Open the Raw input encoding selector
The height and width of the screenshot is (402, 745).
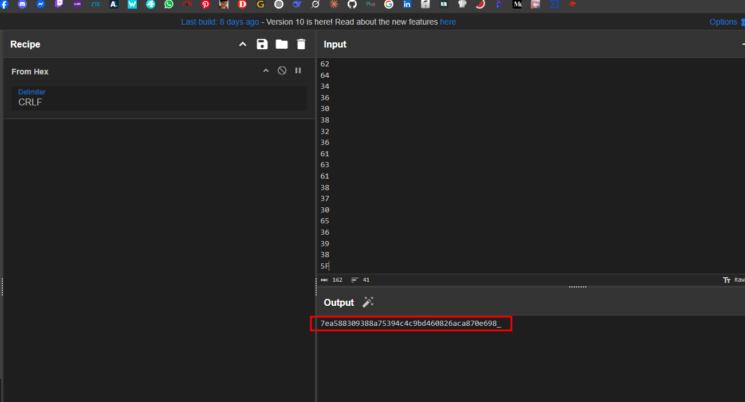coord(734,280)
